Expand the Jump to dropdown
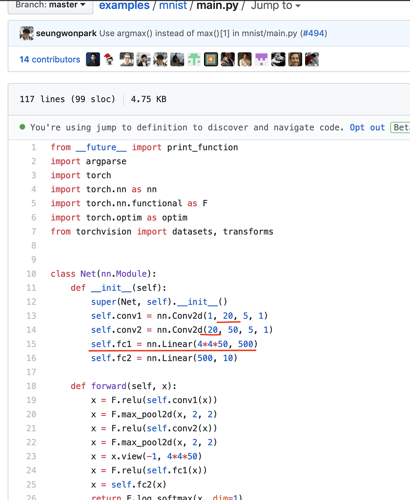The height and width of the screenshot is (500, 410). click(276, 6)
